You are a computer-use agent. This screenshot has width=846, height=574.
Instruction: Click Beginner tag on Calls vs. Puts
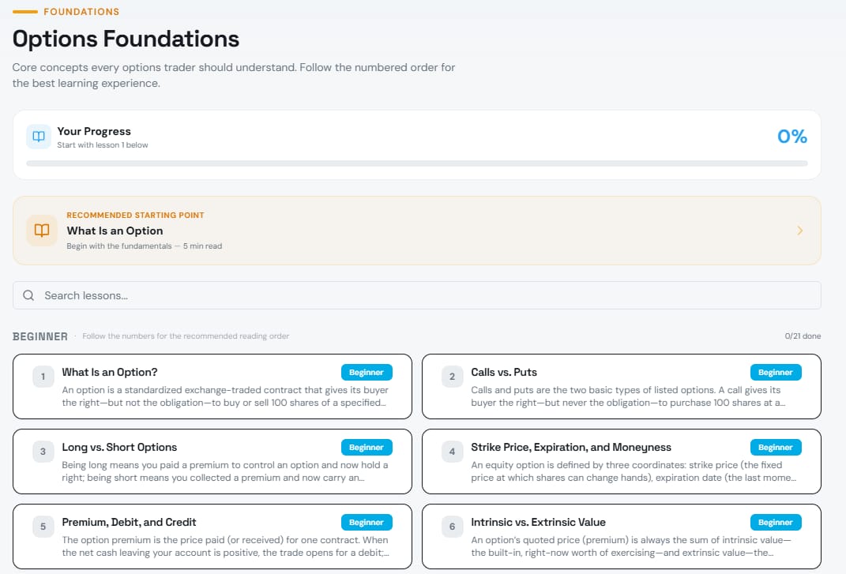point(775,372)
